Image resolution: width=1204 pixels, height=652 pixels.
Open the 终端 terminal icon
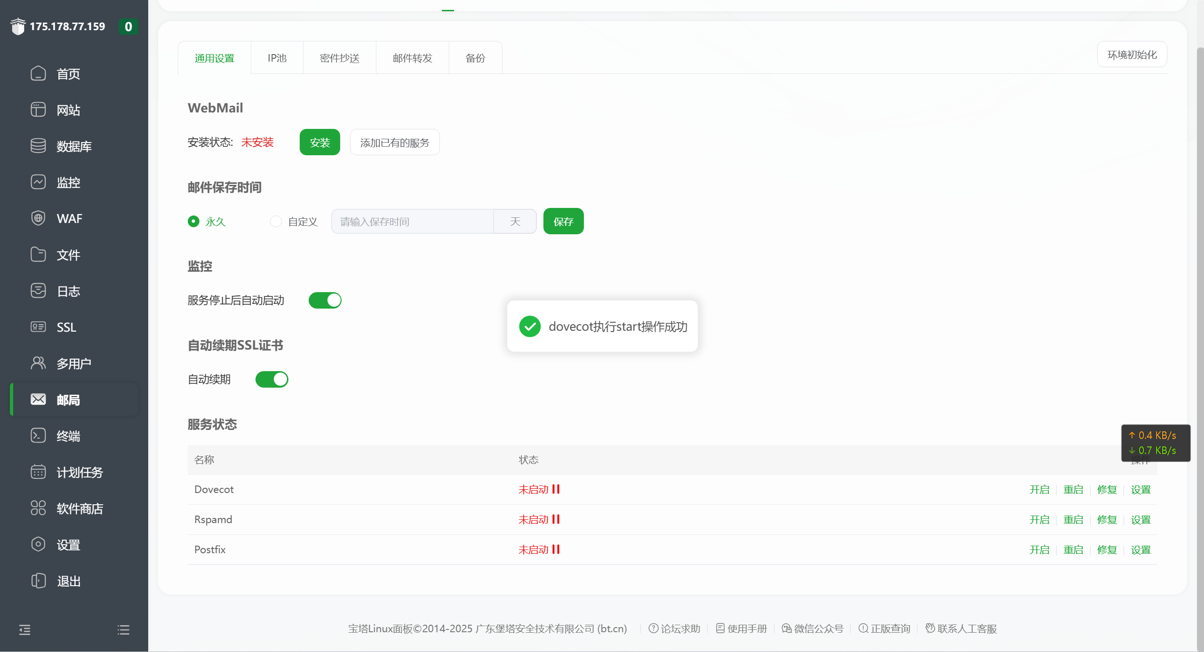point(38,436)
